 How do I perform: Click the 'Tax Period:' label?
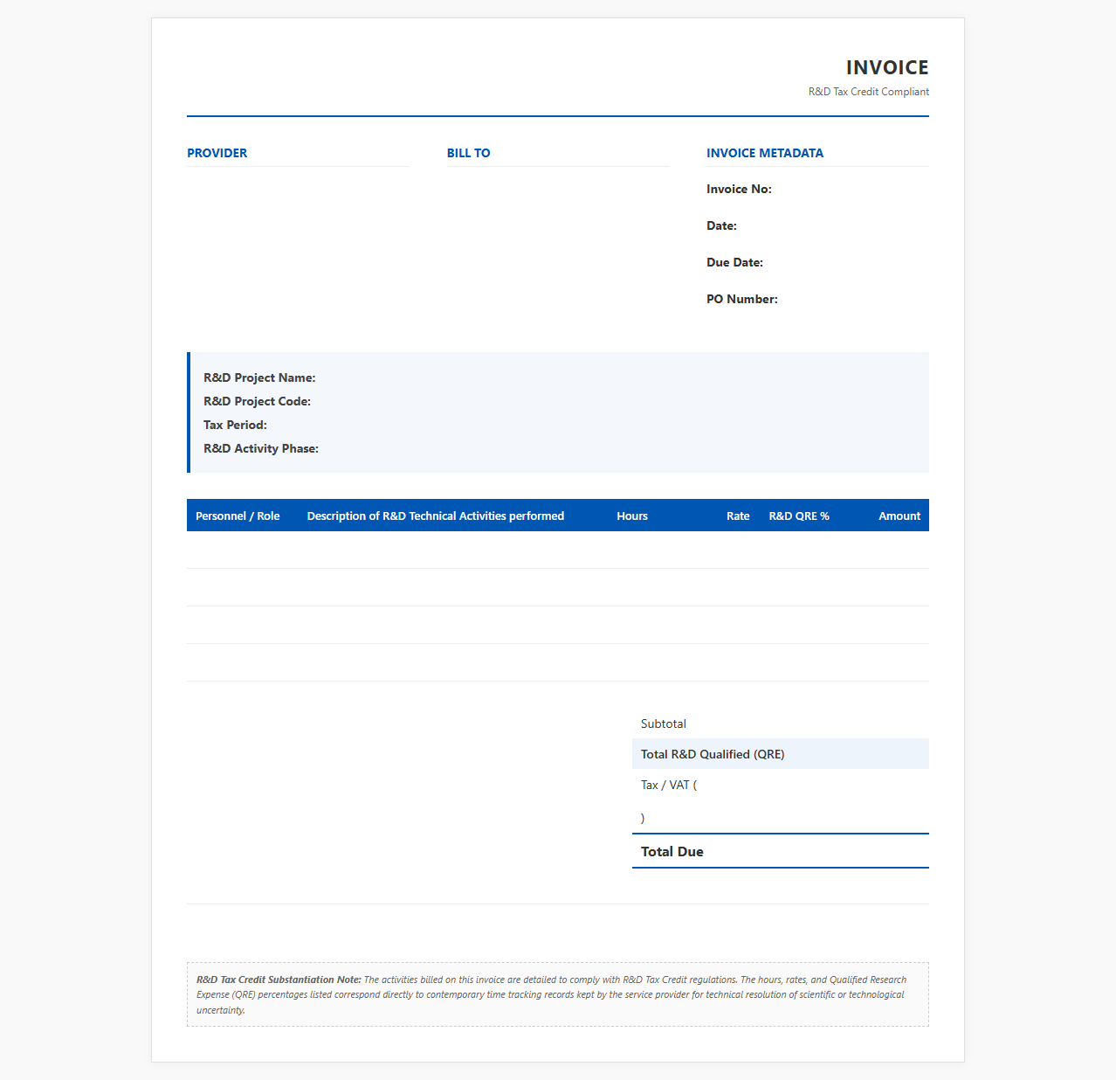coord(235,425)
